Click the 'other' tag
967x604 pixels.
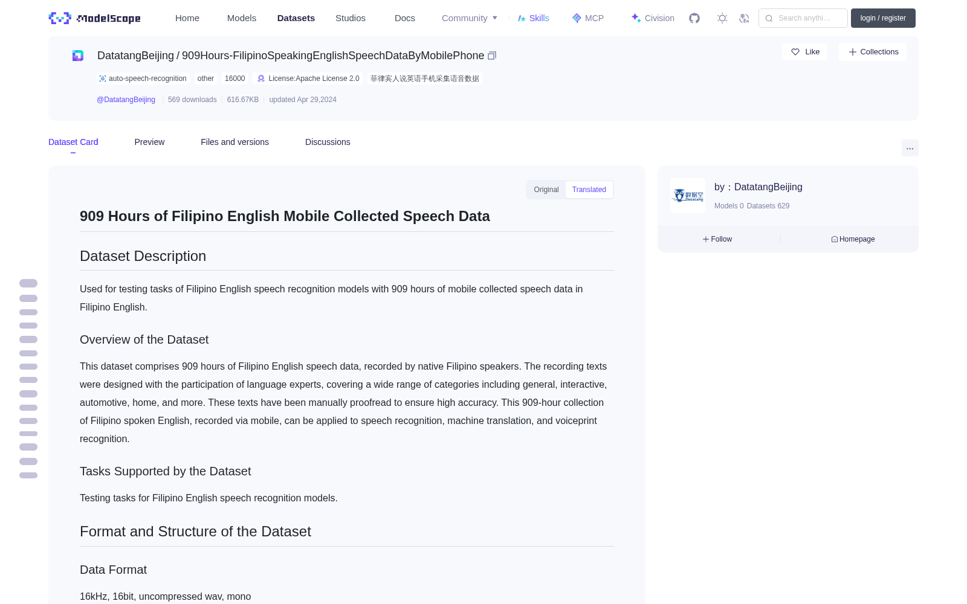[x=205, y=79]
